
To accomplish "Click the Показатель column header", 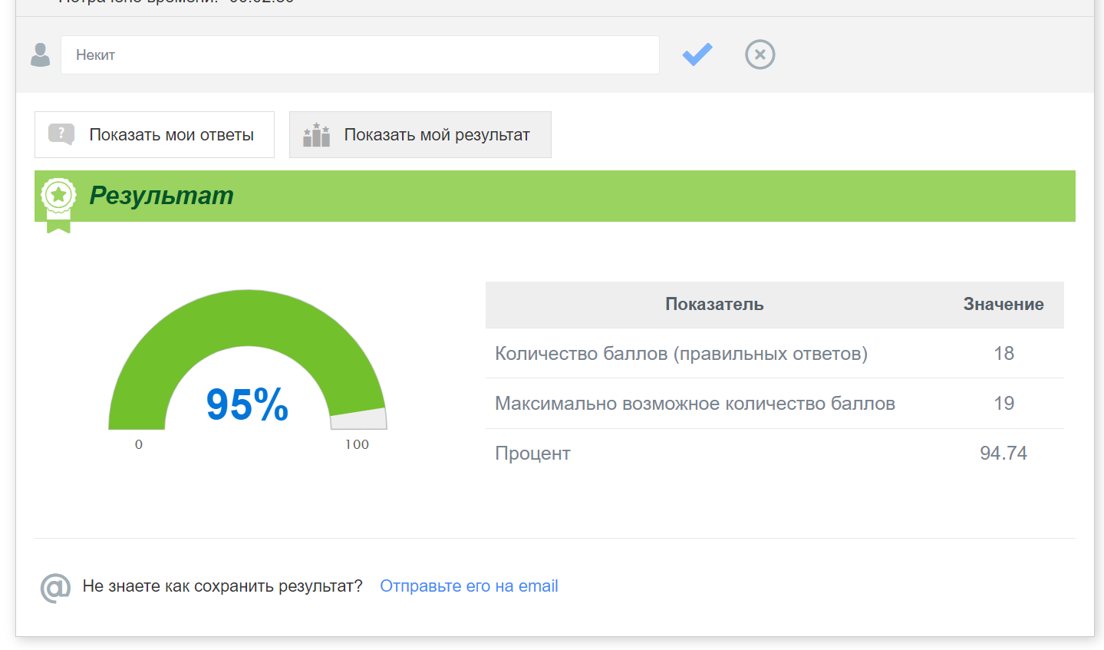I will click(713, 305).
